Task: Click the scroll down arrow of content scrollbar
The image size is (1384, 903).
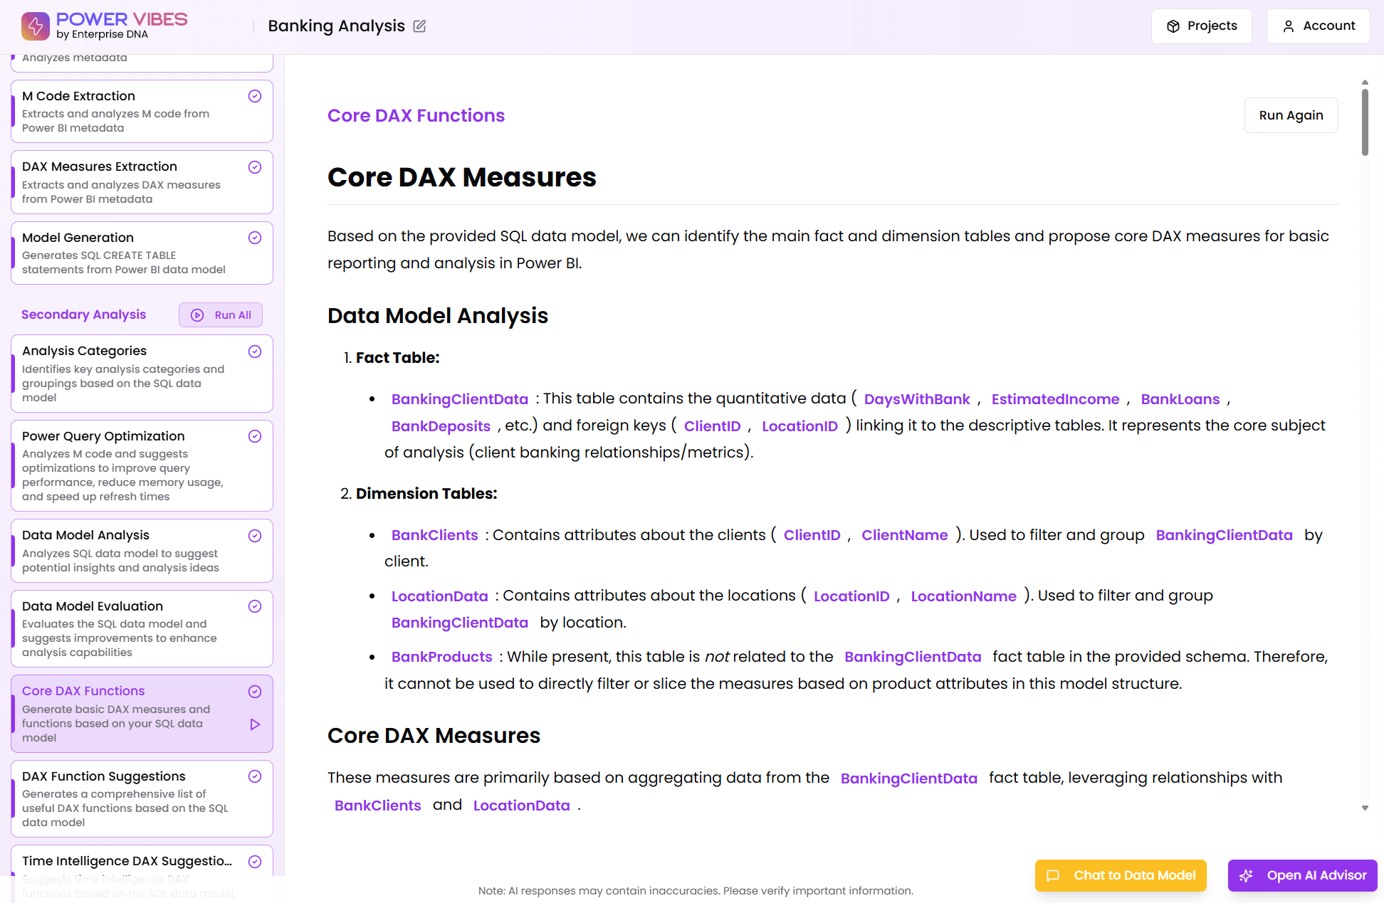Action: [1364, 808]
